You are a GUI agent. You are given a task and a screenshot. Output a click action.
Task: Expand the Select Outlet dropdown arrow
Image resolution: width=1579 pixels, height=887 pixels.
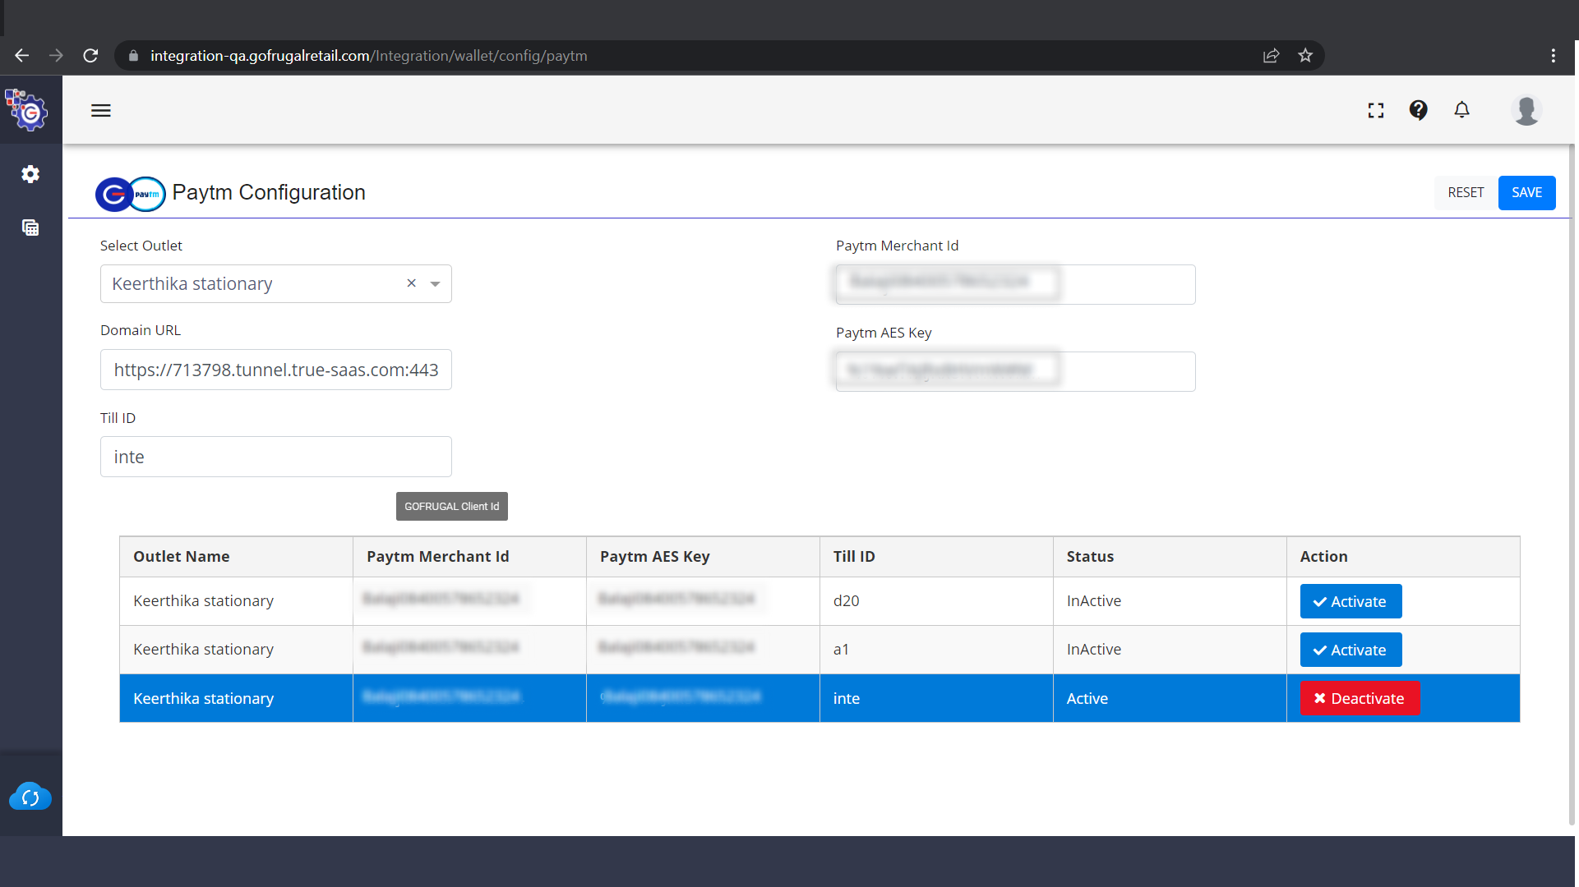pos(435,284)
